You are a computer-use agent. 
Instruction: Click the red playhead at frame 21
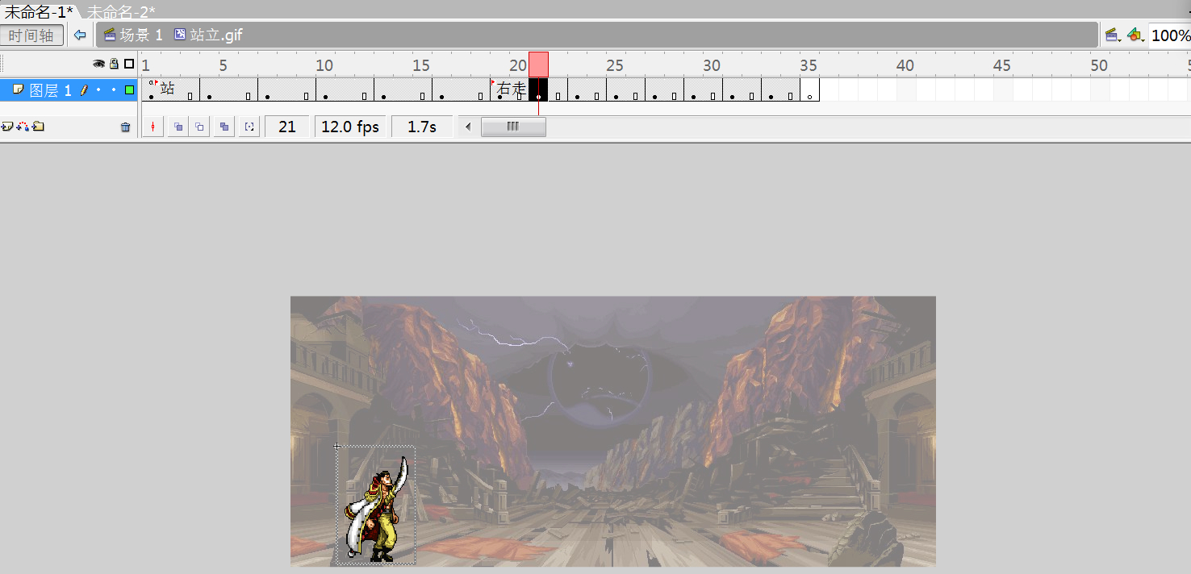click(x=538, y=64)
